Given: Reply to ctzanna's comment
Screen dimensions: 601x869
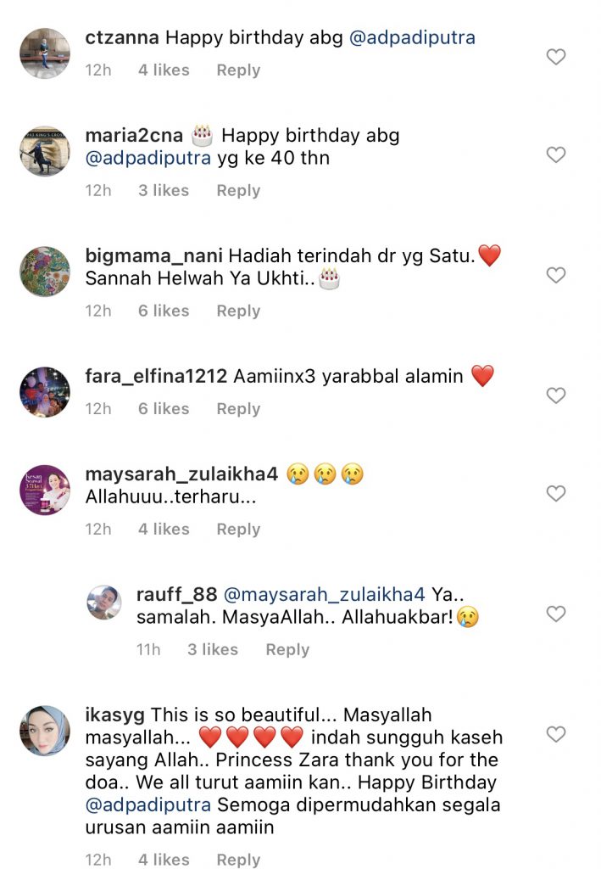Looking at the screenshot, I should click(x=238, y=70).
